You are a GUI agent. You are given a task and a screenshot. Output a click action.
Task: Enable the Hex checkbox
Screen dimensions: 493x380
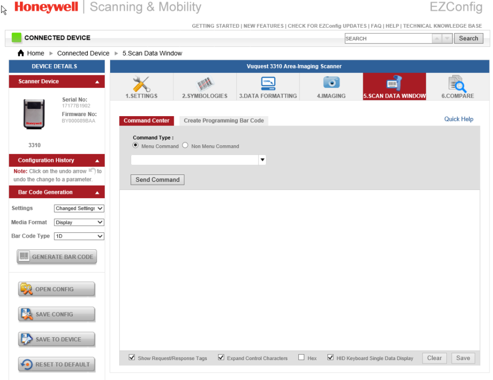click(x=301, y=357)
